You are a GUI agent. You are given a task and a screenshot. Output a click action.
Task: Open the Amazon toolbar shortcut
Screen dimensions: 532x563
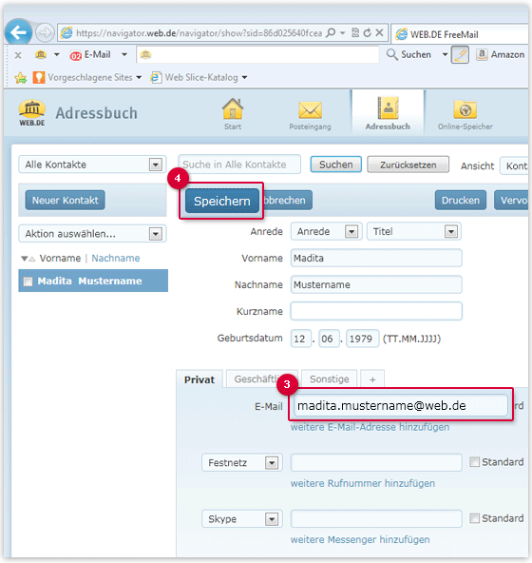500,54
